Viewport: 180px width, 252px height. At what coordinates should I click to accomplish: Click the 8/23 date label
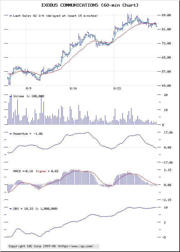pos(117,88)
